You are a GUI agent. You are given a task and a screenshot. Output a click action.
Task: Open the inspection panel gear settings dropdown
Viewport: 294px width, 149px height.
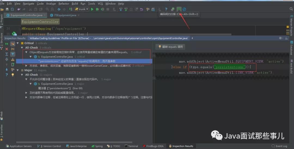[281, 38]
